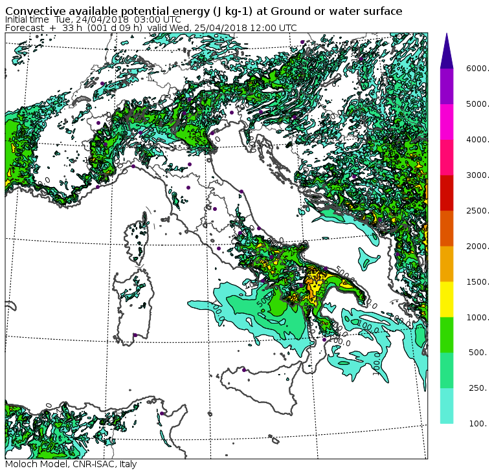Click the pink-red 3000–4000 legend color band

447,157
